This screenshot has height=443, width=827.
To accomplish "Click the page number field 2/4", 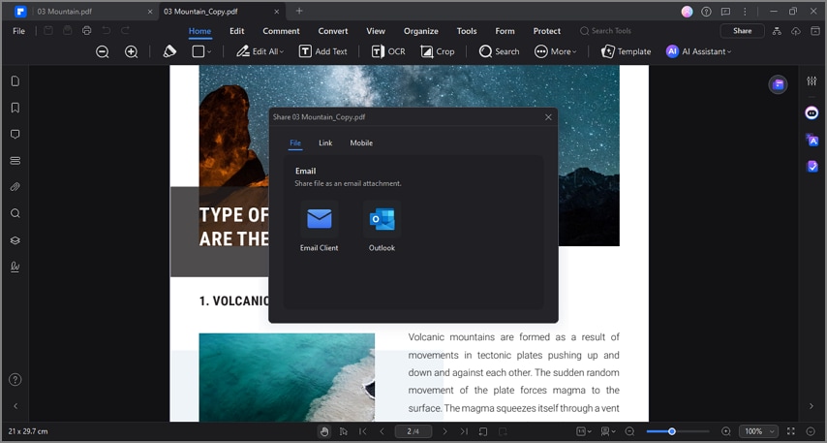I will (413, 431).
